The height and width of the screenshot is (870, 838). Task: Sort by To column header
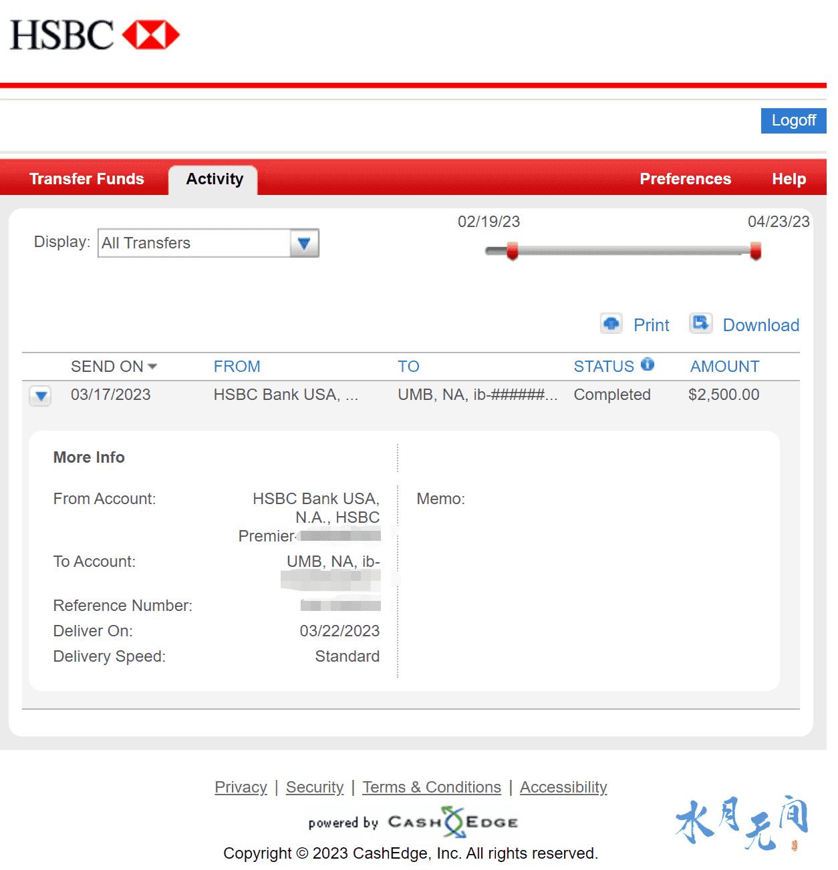click(x=408, y=367)
